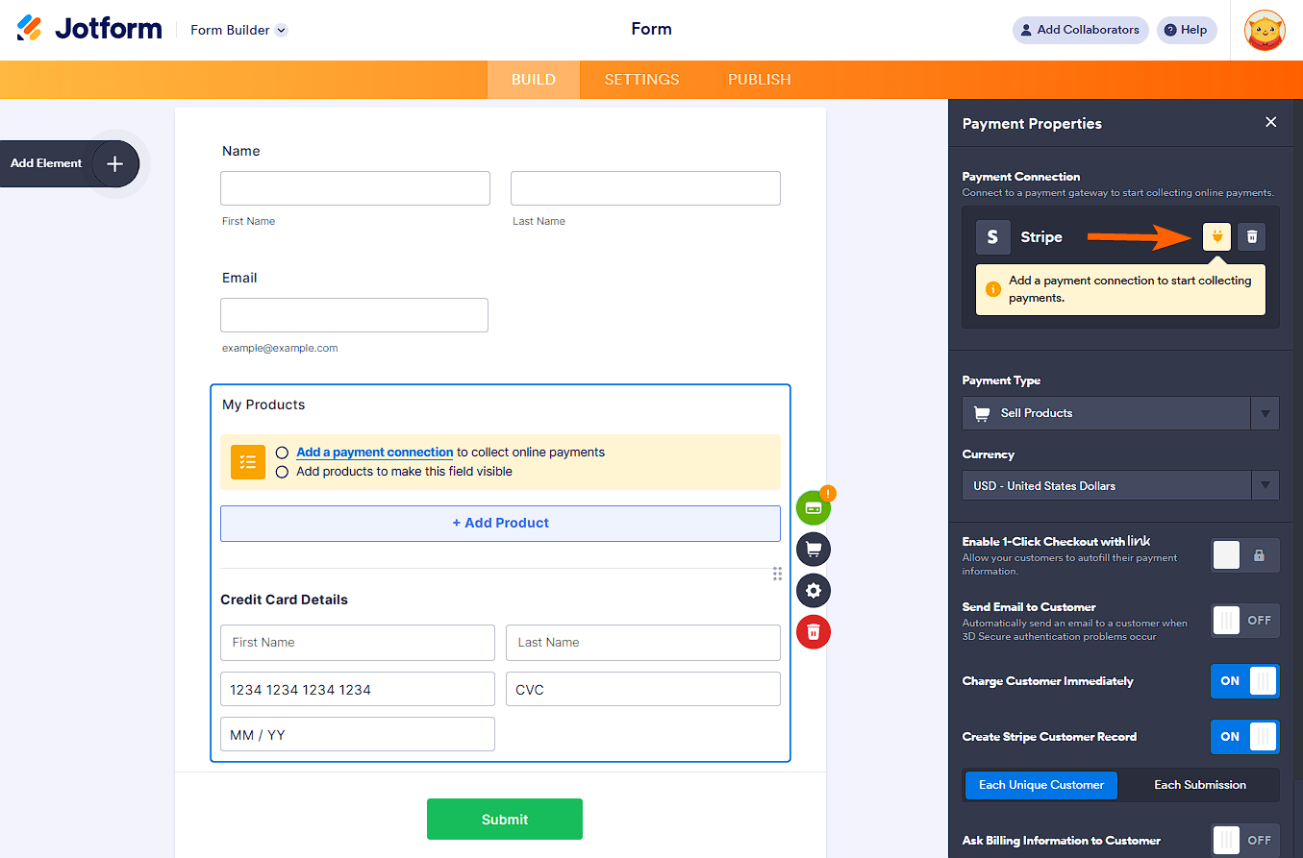Click the Last Name input under Name

[645, 188]
